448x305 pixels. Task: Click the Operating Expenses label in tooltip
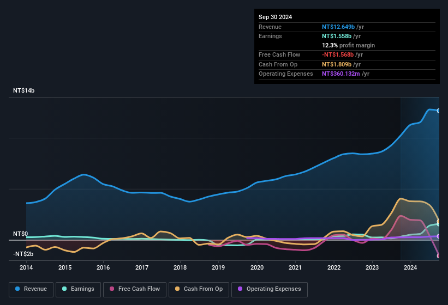pyautogui.click(x=286, y=74)
